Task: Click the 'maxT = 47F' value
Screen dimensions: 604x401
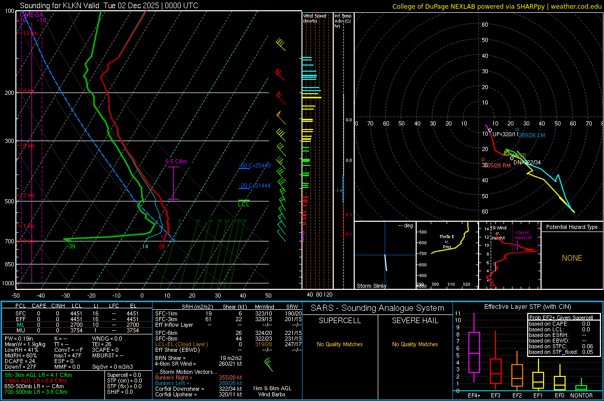Action: pos(68,355)
